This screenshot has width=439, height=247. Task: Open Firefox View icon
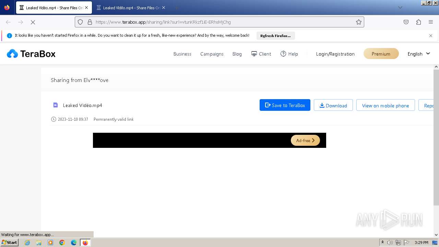pos(7,8)
